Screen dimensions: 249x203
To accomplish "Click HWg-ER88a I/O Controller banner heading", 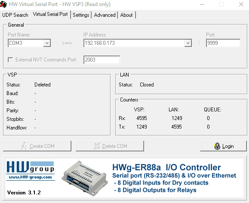I will pyautogui.click(x=166, y=167).
